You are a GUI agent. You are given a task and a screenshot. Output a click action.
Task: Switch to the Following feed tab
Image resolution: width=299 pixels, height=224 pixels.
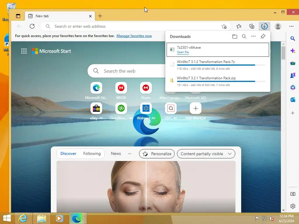point(92,153)
